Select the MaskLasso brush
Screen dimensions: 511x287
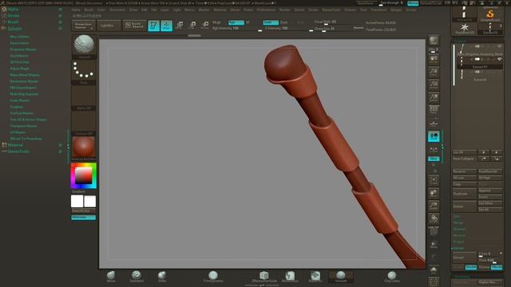tap(290, 277)
